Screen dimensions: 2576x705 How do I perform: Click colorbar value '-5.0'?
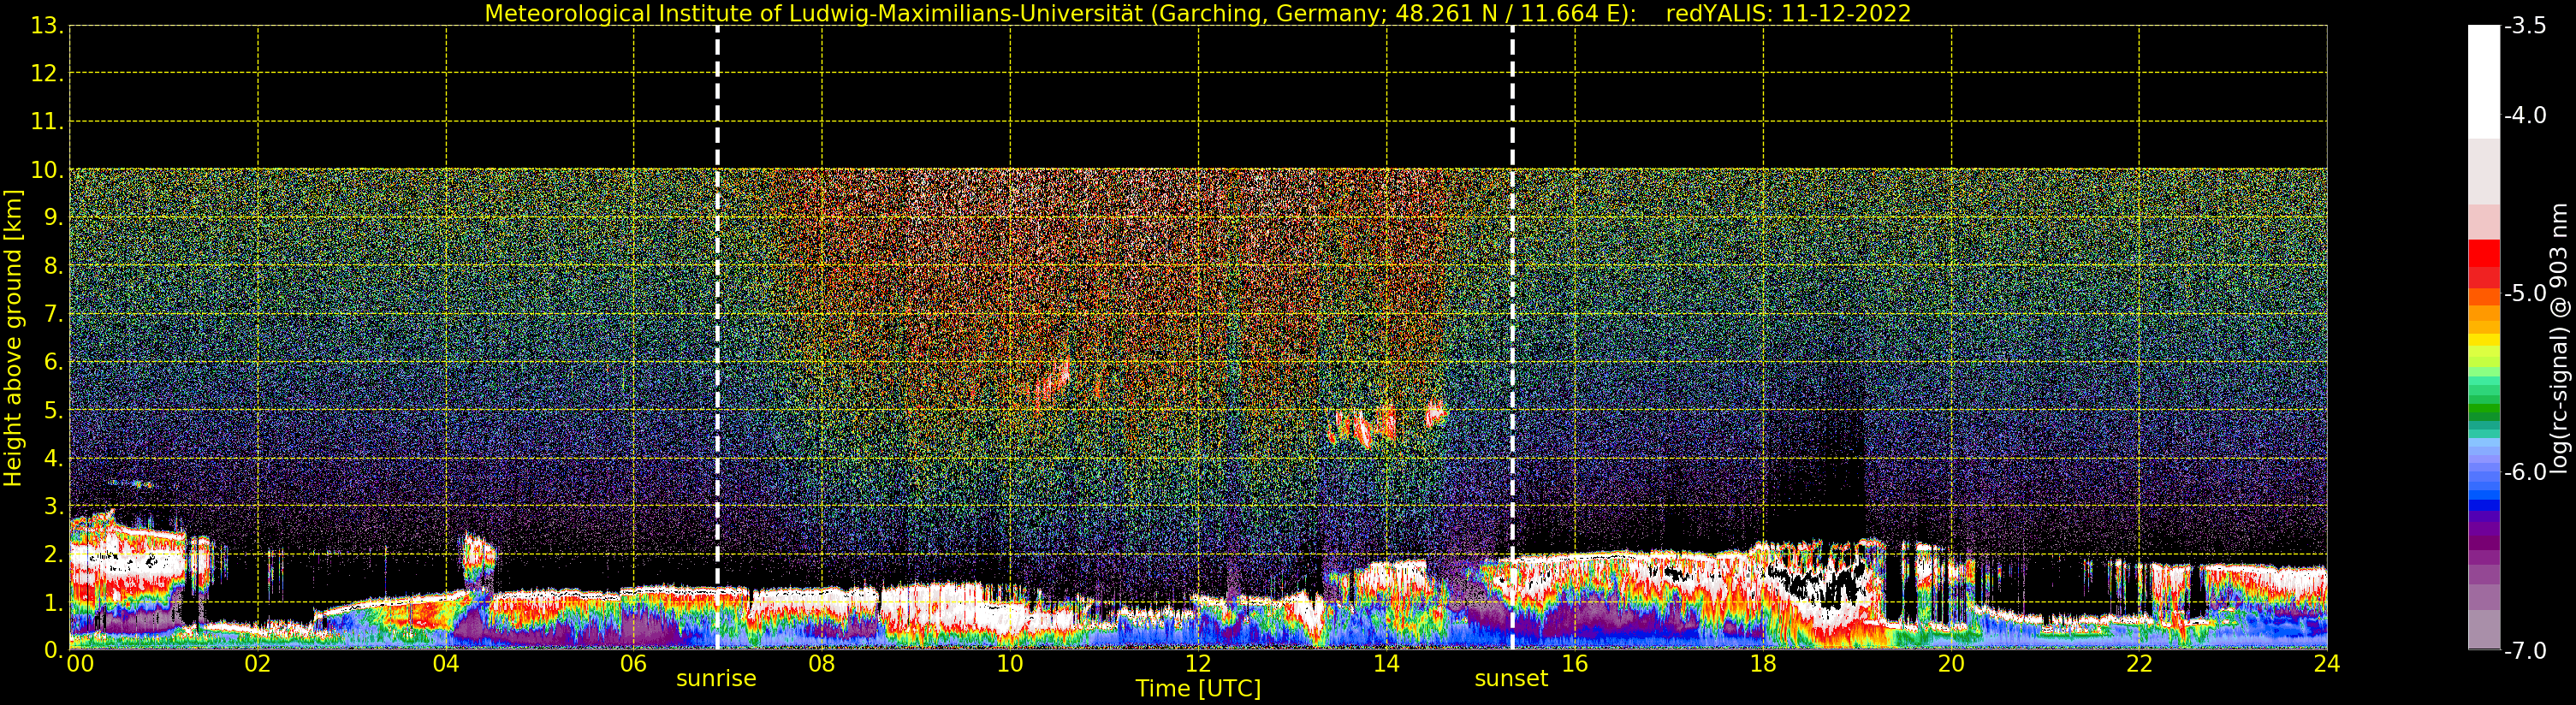pyautogui.click(x=2525, y=293)
